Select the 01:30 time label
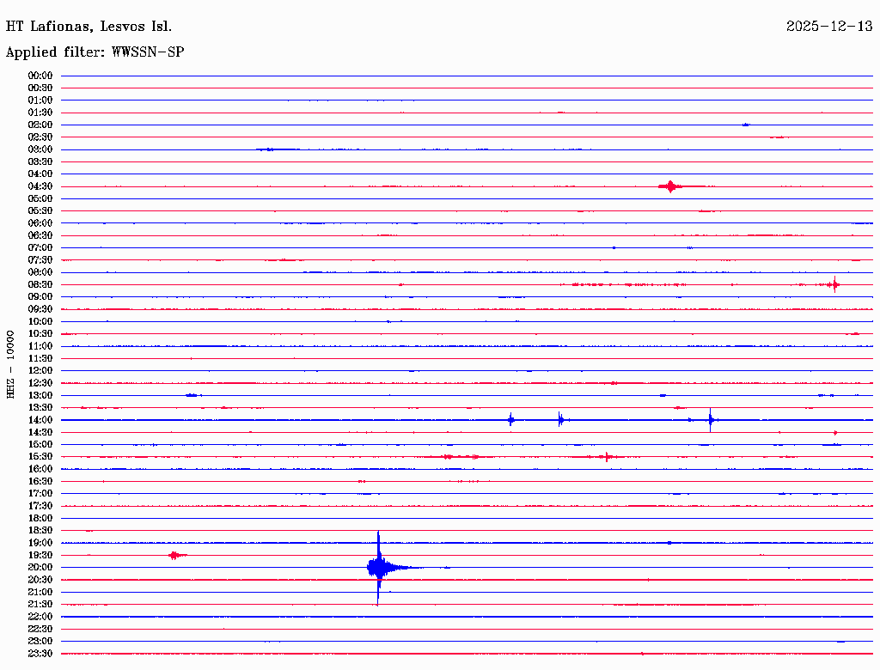The width and height of the screenshot is (880, 670). [40, 113]
